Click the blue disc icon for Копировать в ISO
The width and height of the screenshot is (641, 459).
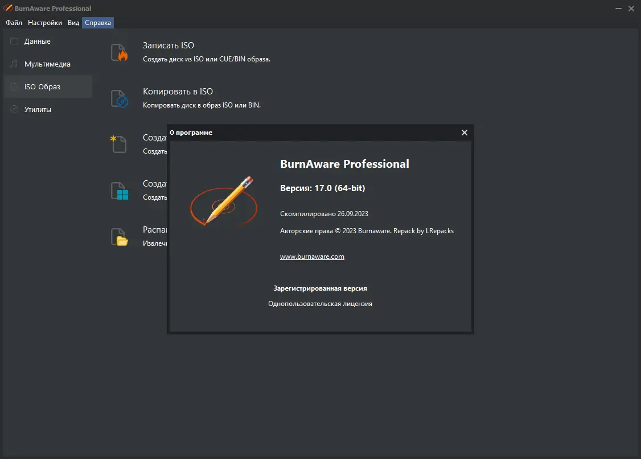point(119,97)
